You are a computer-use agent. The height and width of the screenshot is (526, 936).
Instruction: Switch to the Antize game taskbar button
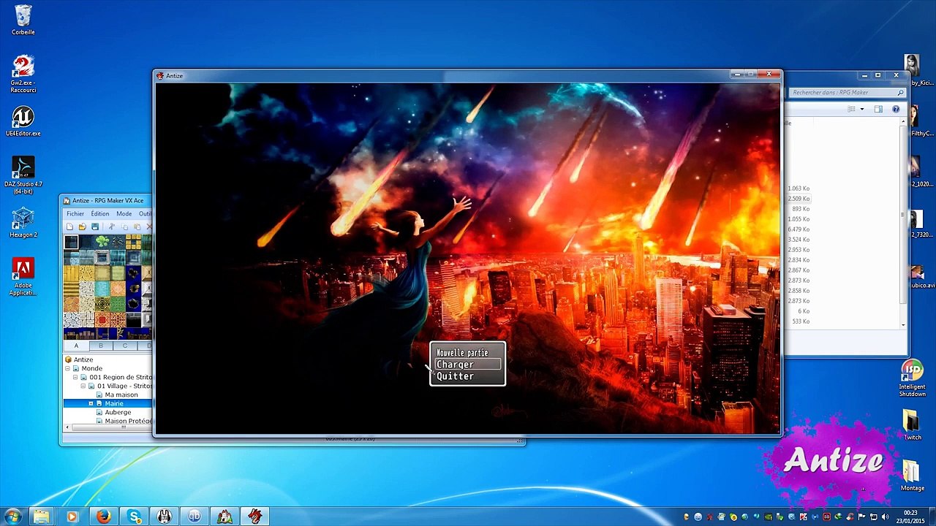coord(255,517)
